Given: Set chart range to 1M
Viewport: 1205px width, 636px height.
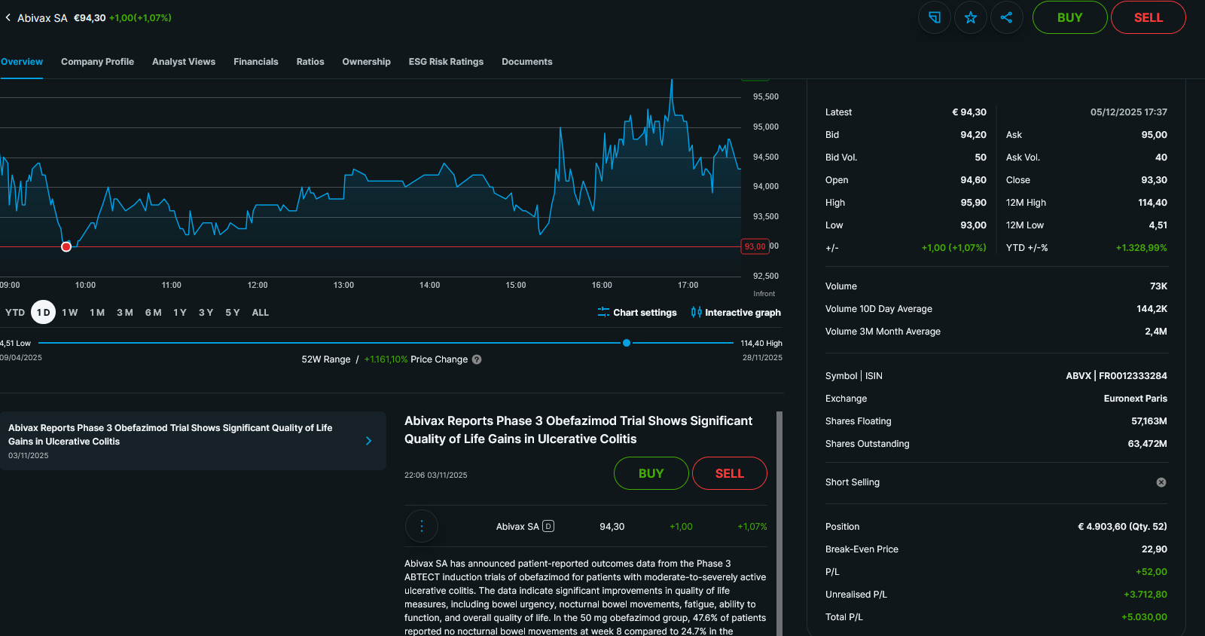Looking at the screenshot, I should click(97, 312).
